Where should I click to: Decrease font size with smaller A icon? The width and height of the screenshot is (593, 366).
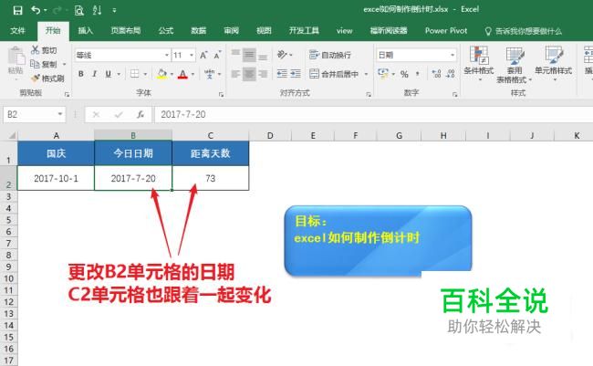pyautogui.click(x=217, y=56)
